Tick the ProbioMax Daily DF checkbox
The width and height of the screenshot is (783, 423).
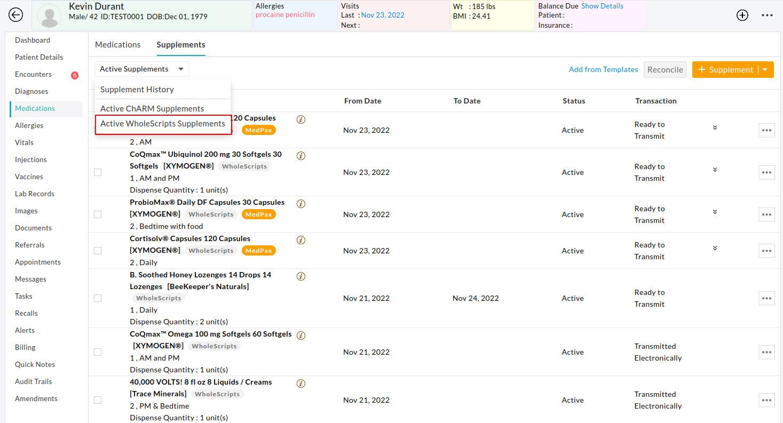coord(98,214)
